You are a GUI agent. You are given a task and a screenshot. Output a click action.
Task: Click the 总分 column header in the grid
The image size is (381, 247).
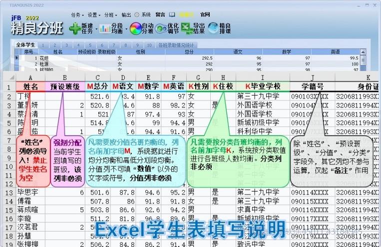(x=189, y=52)
